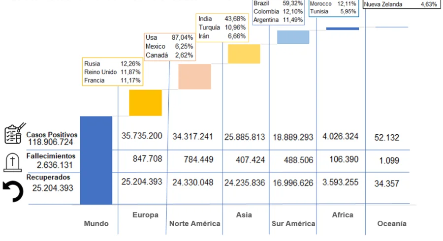
Task: Click Canadá 2,62% callout row
Action: [x=169, y=55]
